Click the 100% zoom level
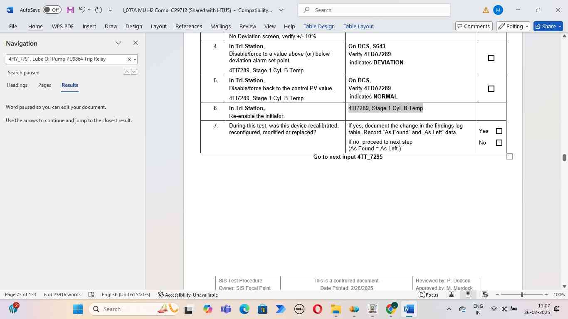Screen dimensions: 568x319 559,294
